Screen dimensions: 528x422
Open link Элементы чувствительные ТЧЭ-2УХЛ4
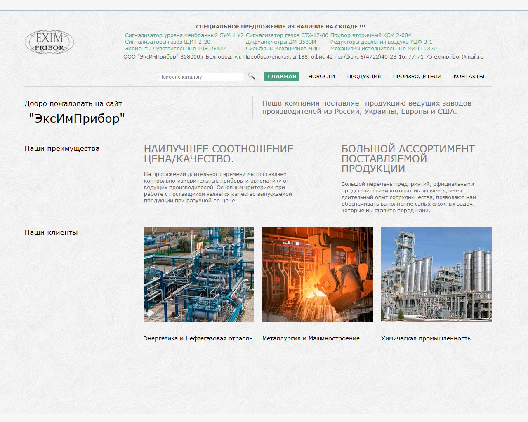point(176,49)
